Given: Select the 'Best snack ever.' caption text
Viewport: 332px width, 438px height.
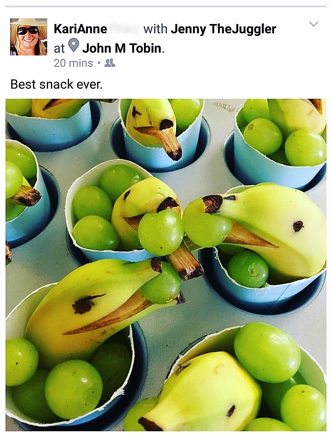Looking at the screenshot, I should 56,84.
